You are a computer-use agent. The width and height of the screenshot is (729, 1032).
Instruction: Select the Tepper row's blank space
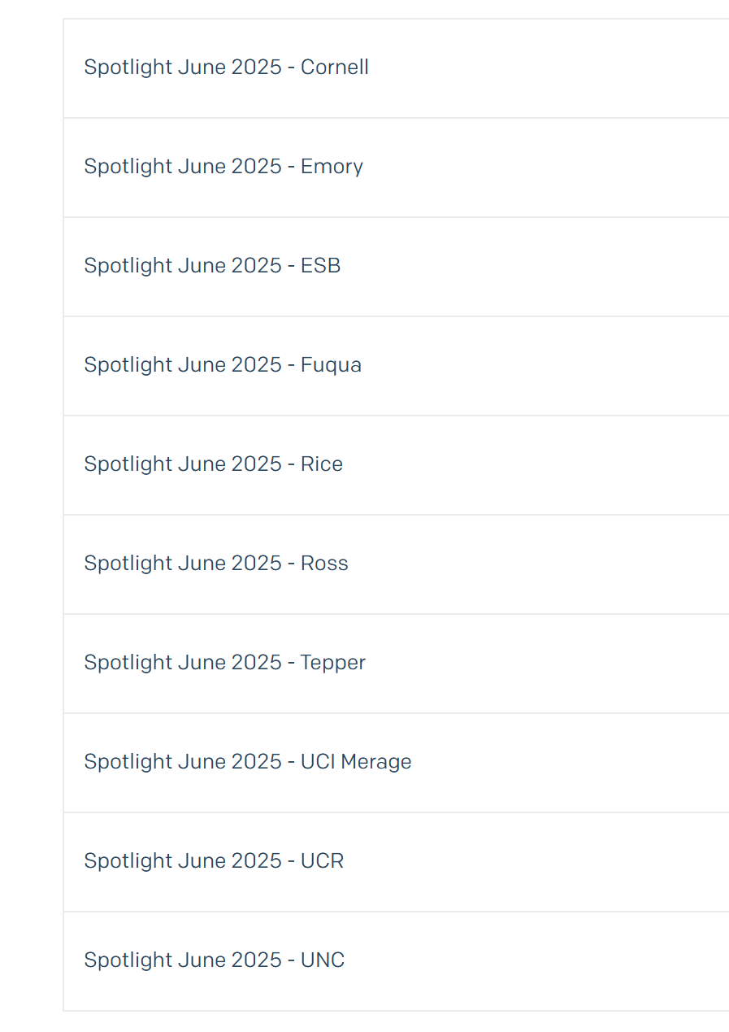553,663
